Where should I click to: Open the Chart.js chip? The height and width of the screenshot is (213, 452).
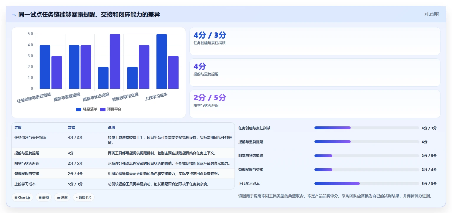[22, 197]
